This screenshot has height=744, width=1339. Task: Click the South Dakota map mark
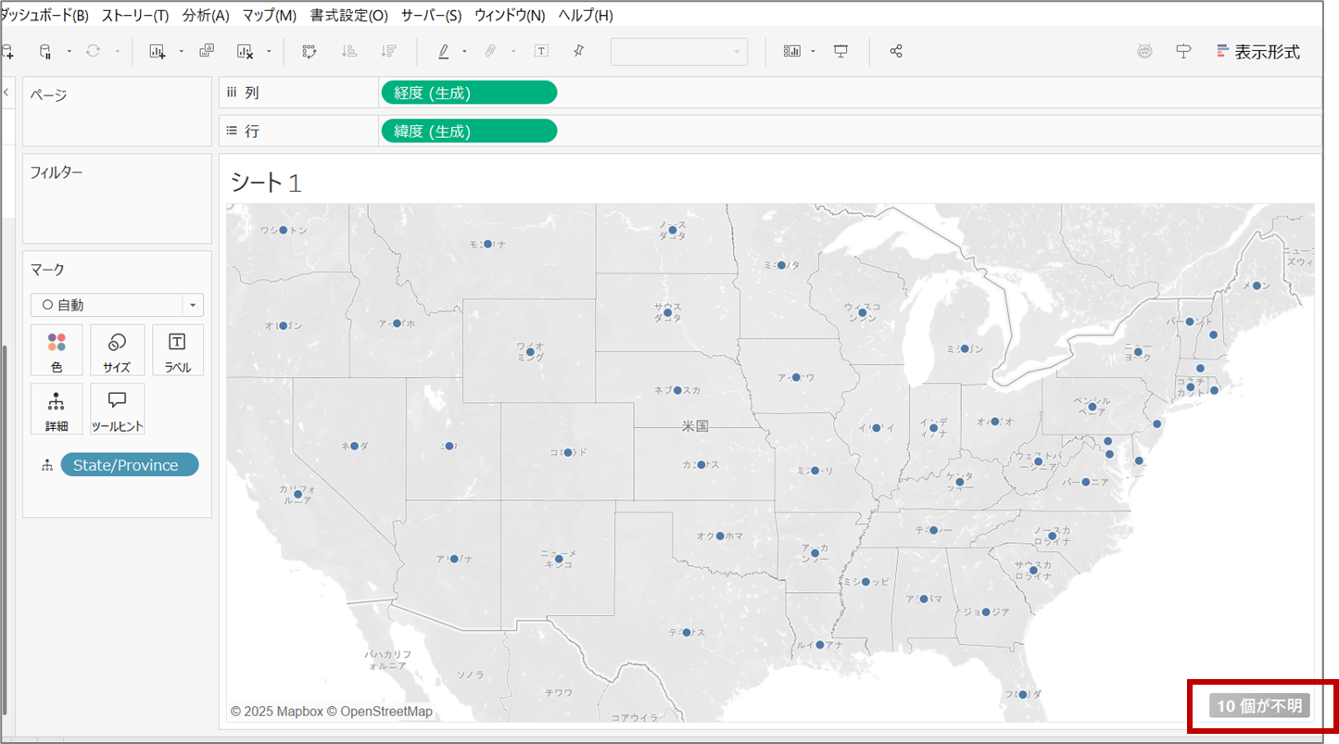pos(667,312)
